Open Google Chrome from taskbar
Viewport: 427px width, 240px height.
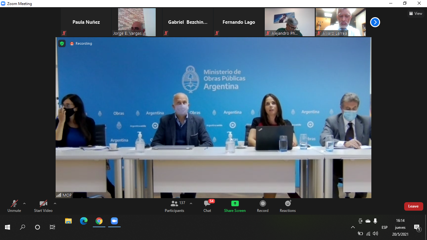pyautogui.click(x=99, y=221)
